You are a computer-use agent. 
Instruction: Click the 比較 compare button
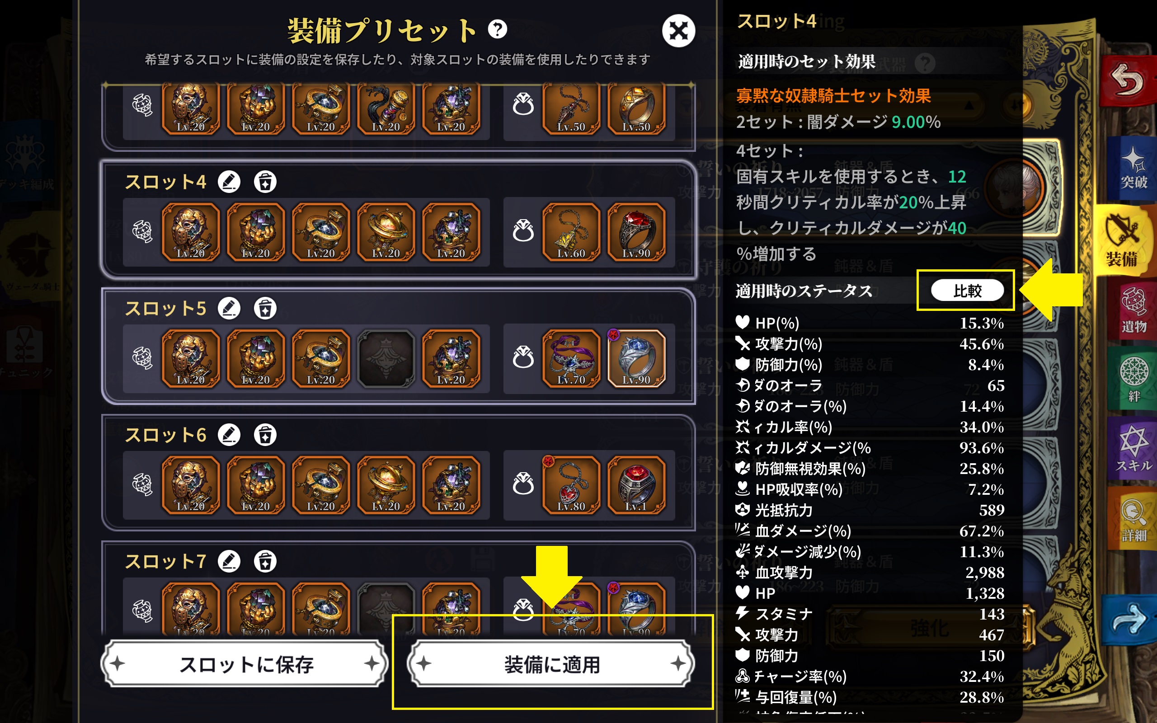[967, 291]
